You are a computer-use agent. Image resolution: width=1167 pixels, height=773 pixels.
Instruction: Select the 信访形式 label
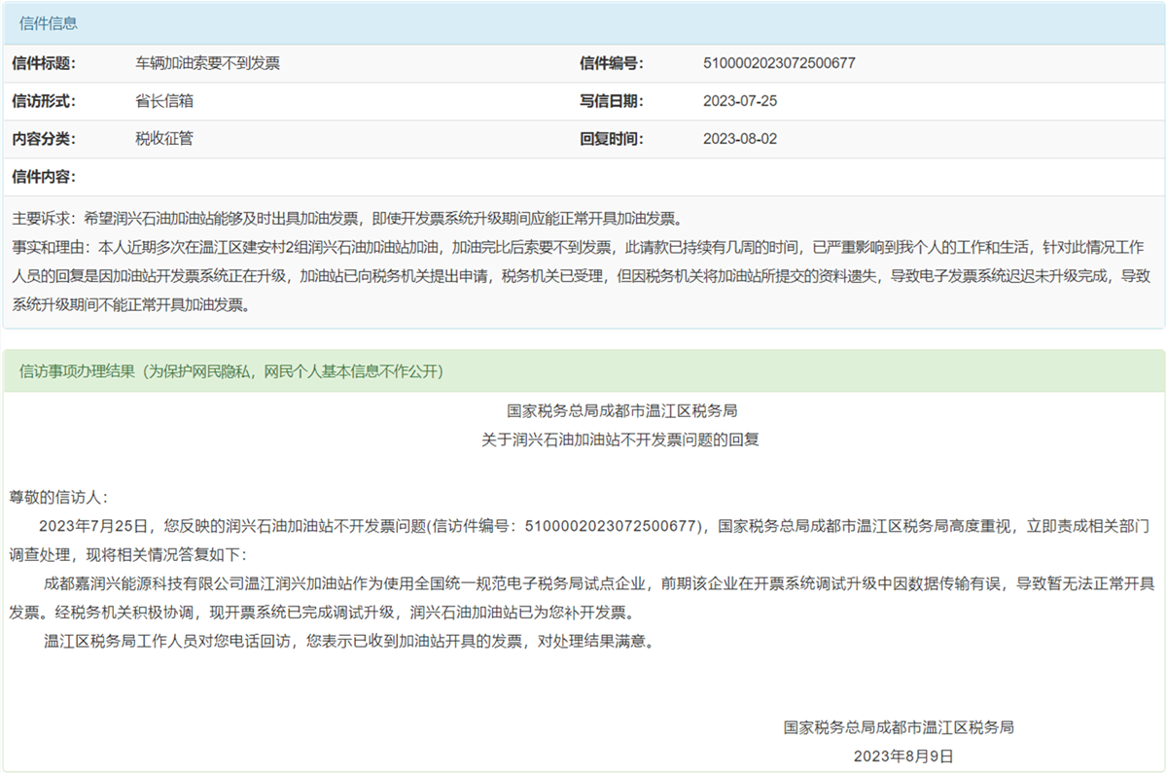coord(44,101)
